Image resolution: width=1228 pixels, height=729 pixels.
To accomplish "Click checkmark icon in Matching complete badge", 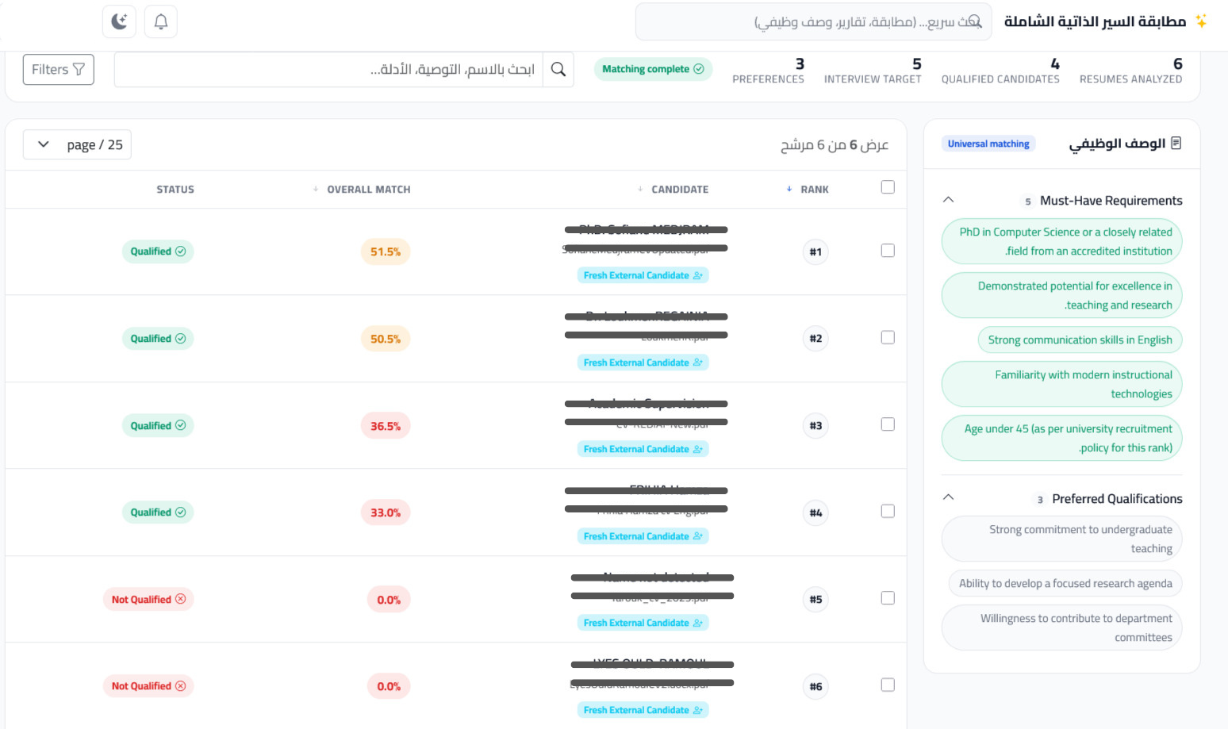I will [699, 69].
